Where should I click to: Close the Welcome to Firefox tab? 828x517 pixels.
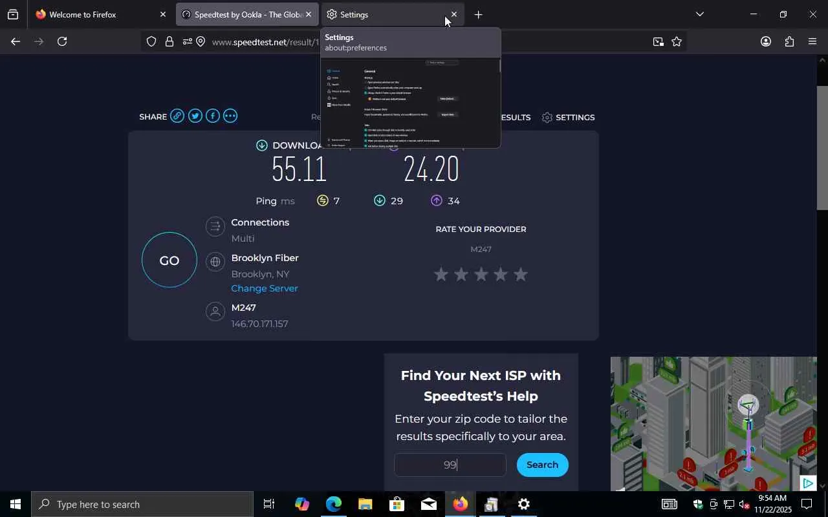162,14
